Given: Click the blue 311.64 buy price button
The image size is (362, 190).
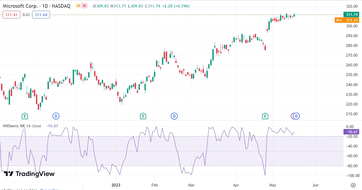Looking at the screenshot, I should [41, 15].
